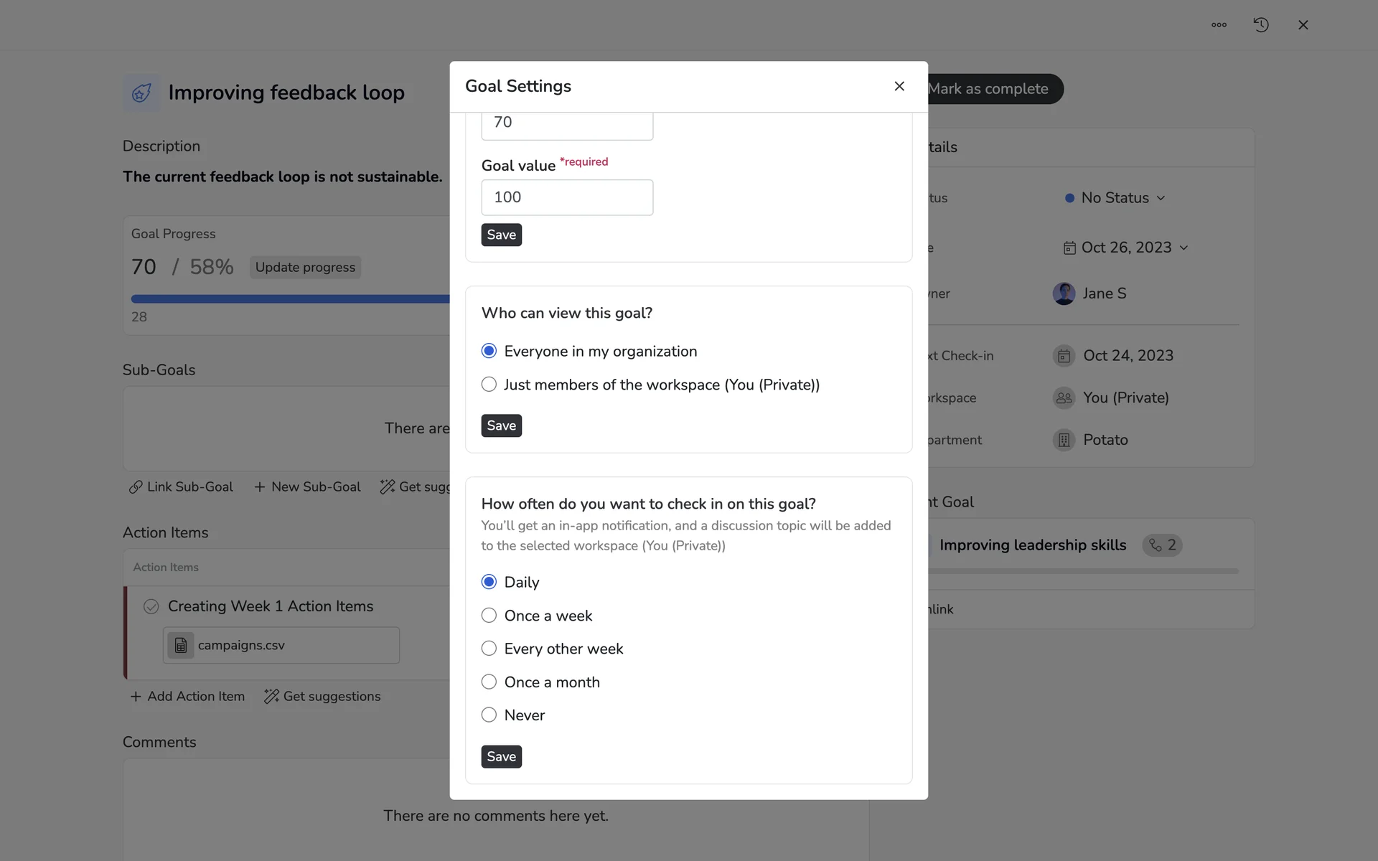Select Never for check-in frequency

point(489,715)
